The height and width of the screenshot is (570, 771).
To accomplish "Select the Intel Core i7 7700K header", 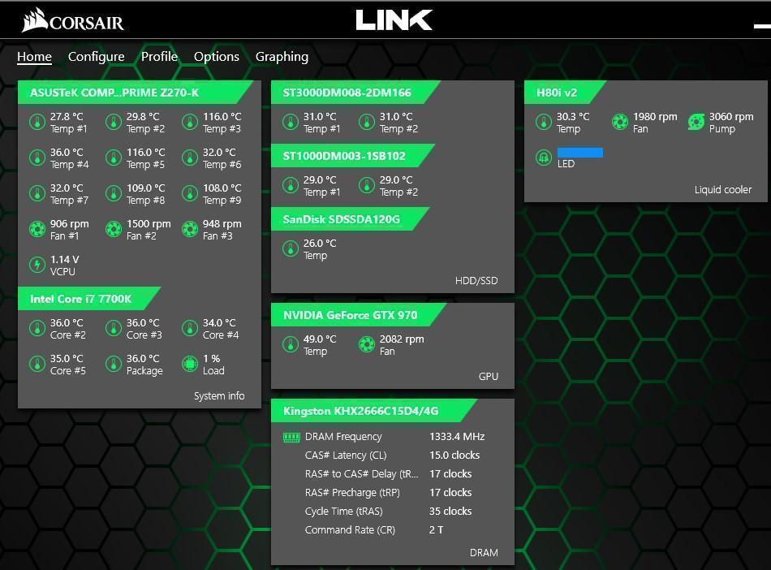I will [89, 299].
